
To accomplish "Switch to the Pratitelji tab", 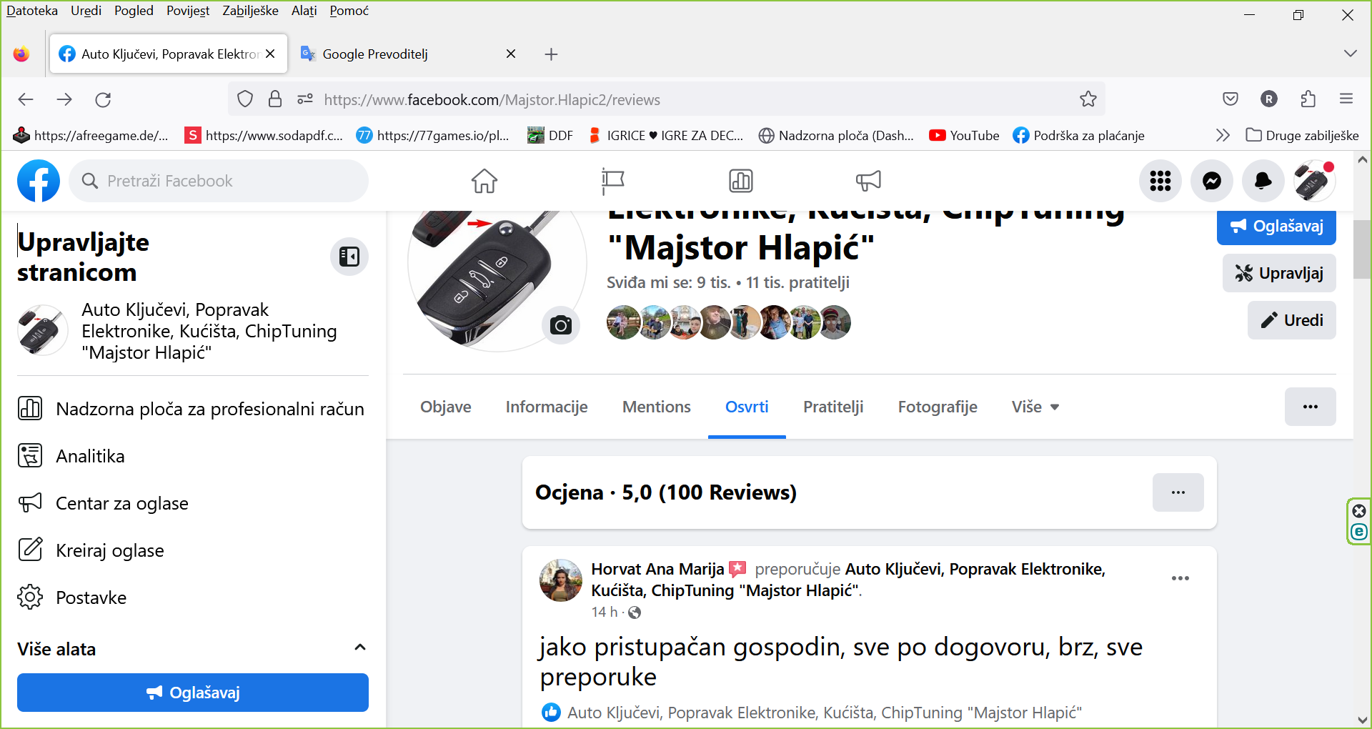I will click(x=833, y=407).
